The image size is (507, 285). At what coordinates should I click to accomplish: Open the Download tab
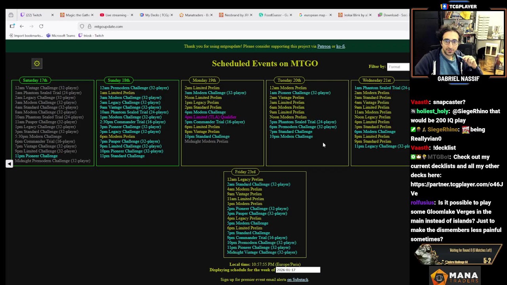click(x=392, y=15)
